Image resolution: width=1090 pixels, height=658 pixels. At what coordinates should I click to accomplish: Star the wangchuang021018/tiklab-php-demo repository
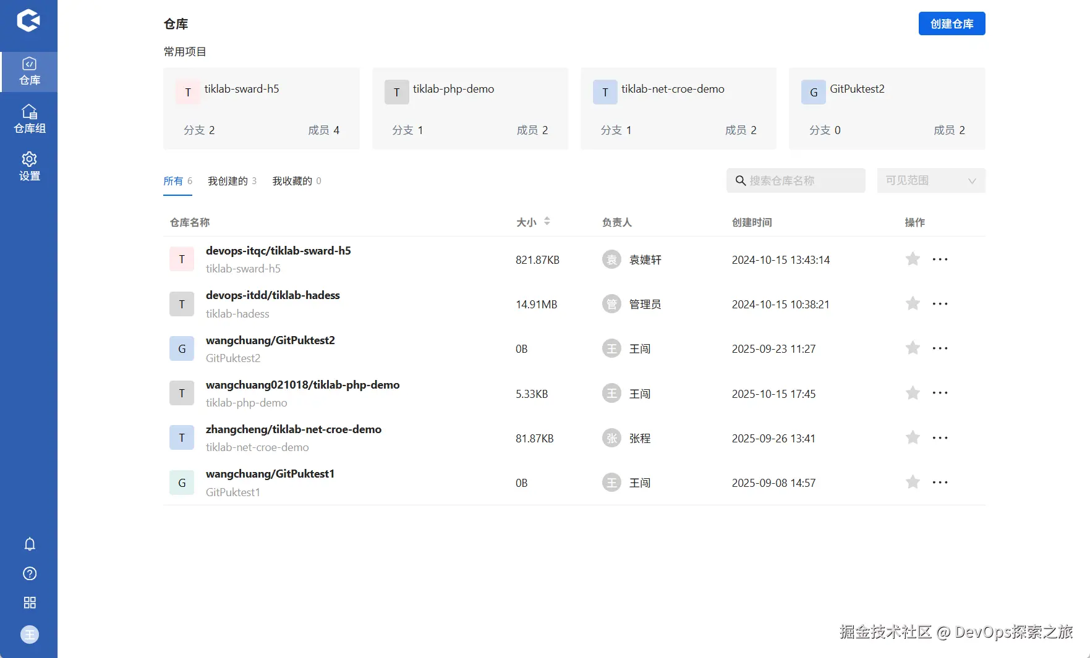(x=913, y=393)
